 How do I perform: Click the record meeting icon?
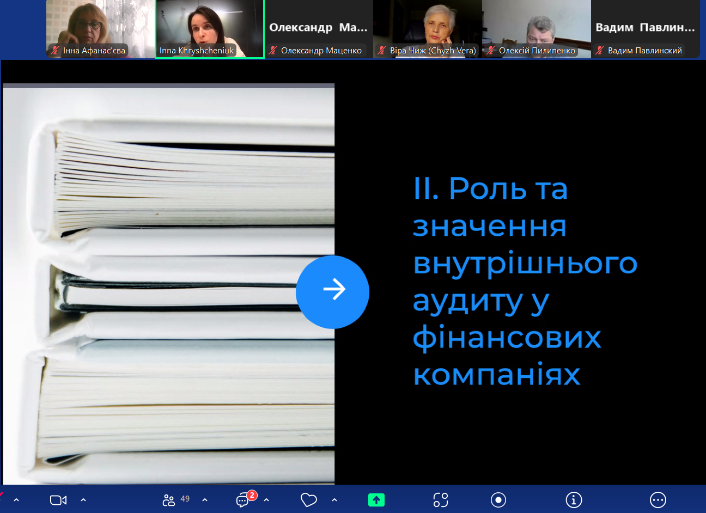(498, 500)
